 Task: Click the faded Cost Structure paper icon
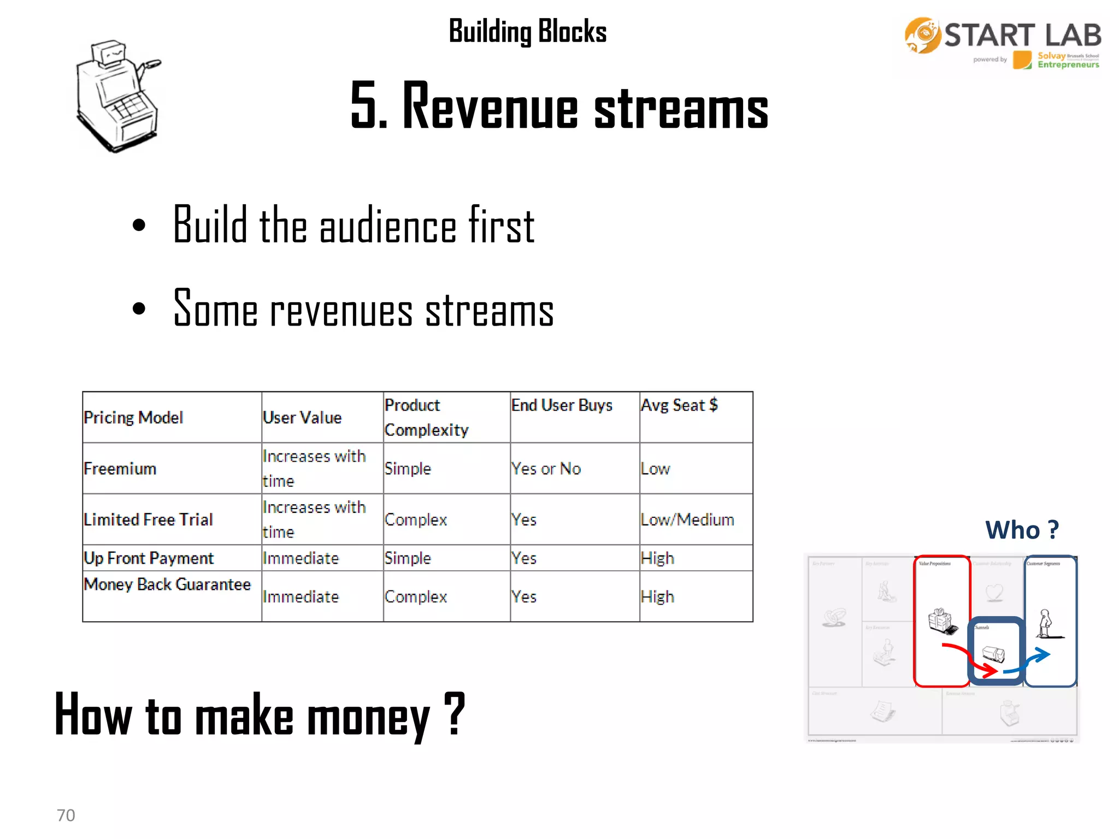[882, 711]
